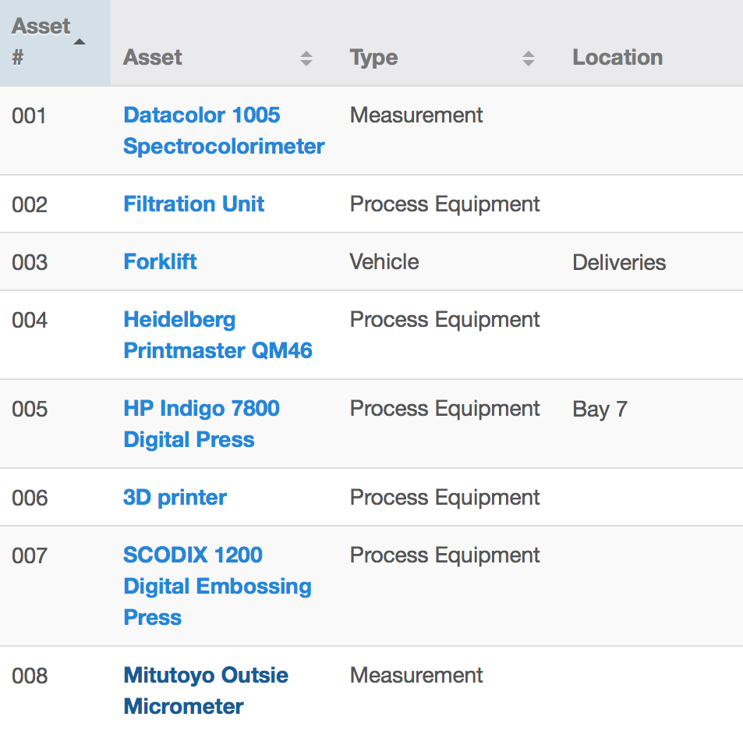
Task: Open the Forklift asset link
Action: tap(160, 261)
